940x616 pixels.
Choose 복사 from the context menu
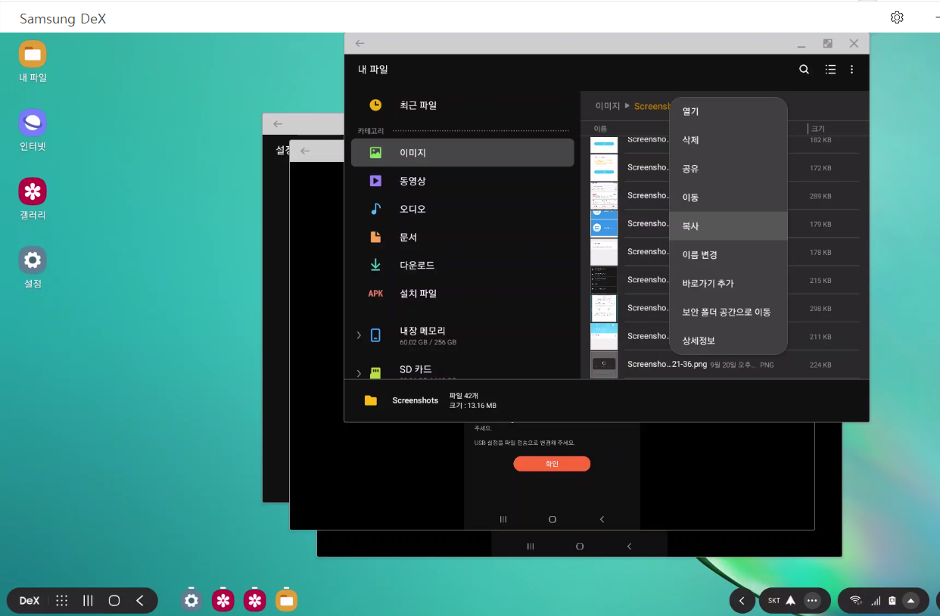click(728, 226)
